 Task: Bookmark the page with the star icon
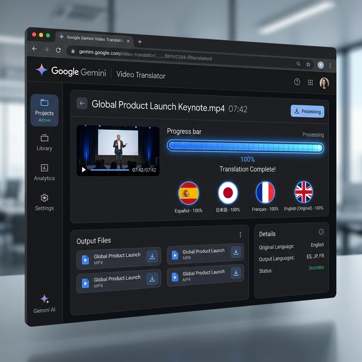pos(308,64)
